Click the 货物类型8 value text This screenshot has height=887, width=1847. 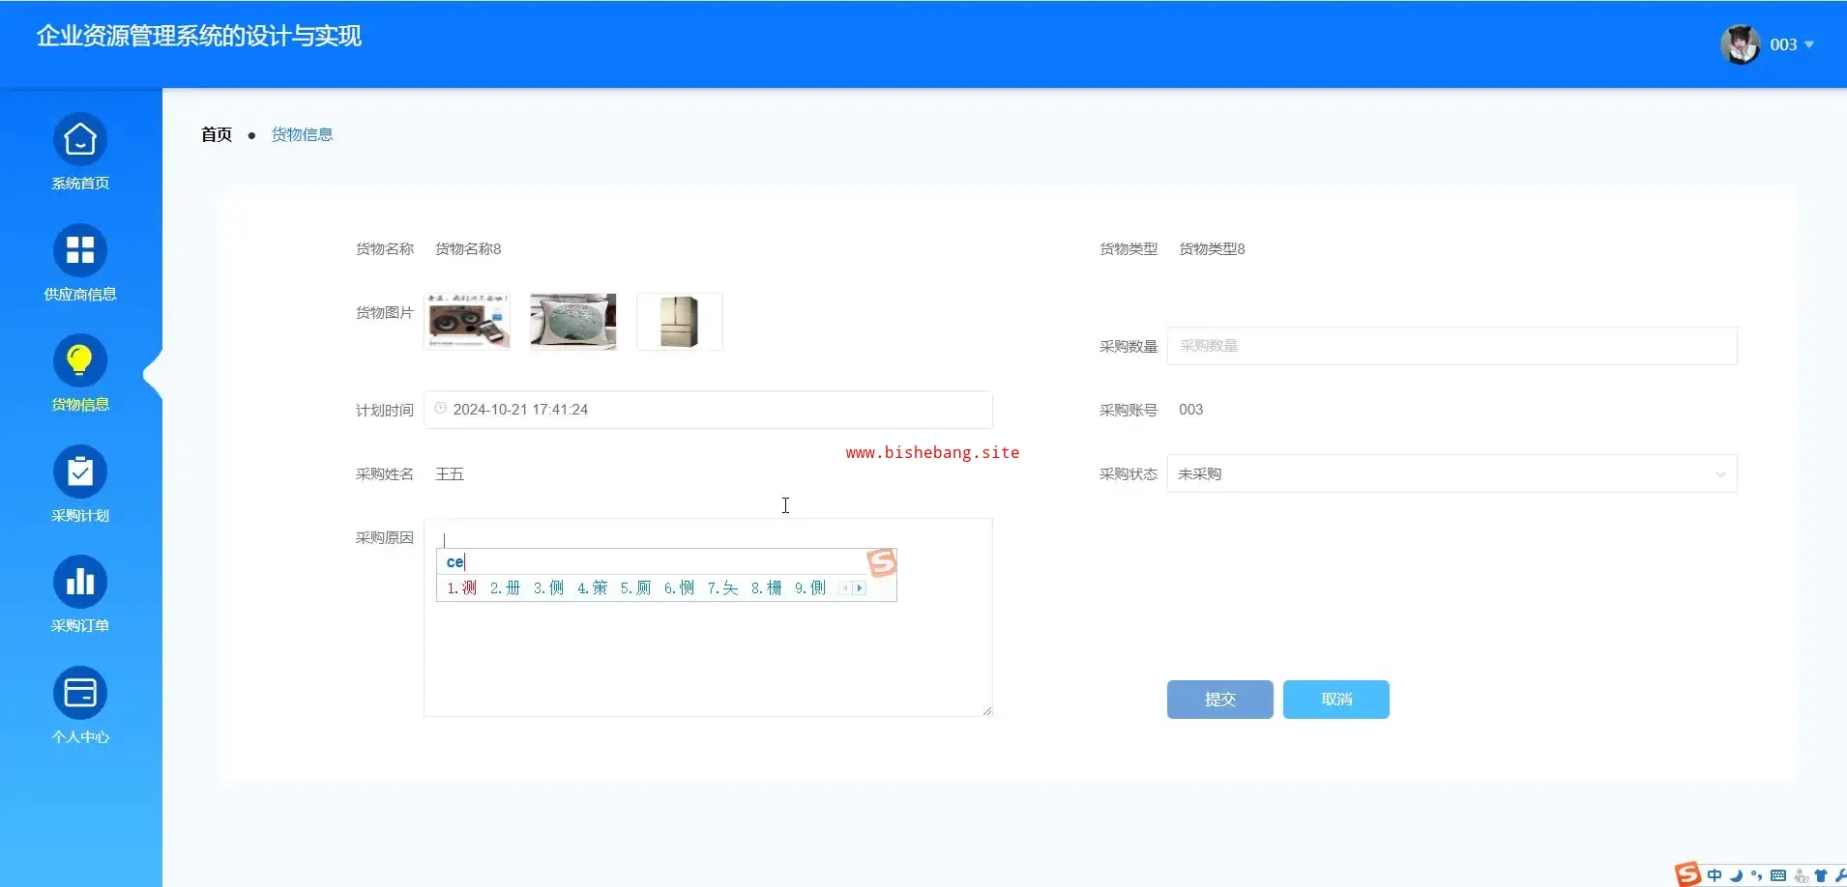click(1212, 249)
